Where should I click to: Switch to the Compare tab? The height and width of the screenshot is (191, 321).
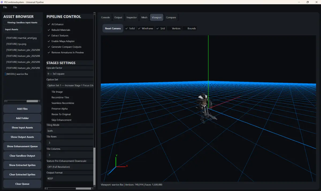tap(171, 17)
